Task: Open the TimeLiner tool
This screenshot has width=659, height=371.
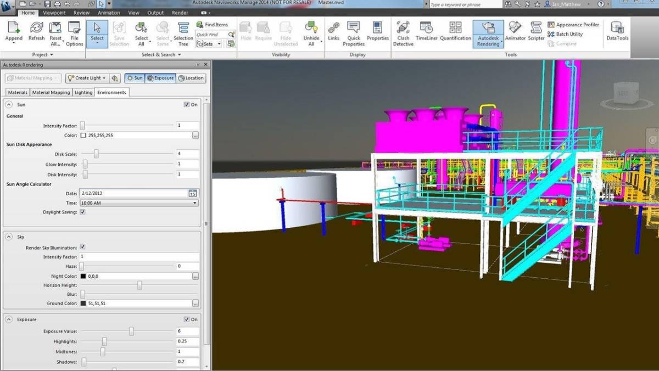Action: (x=426, y=31)
